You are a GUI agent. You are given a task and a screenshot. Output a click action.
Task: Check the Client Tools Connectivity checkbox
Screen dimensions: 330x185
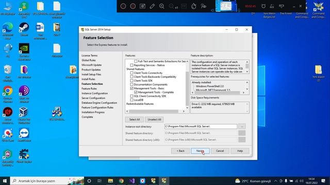pos(132,73)
